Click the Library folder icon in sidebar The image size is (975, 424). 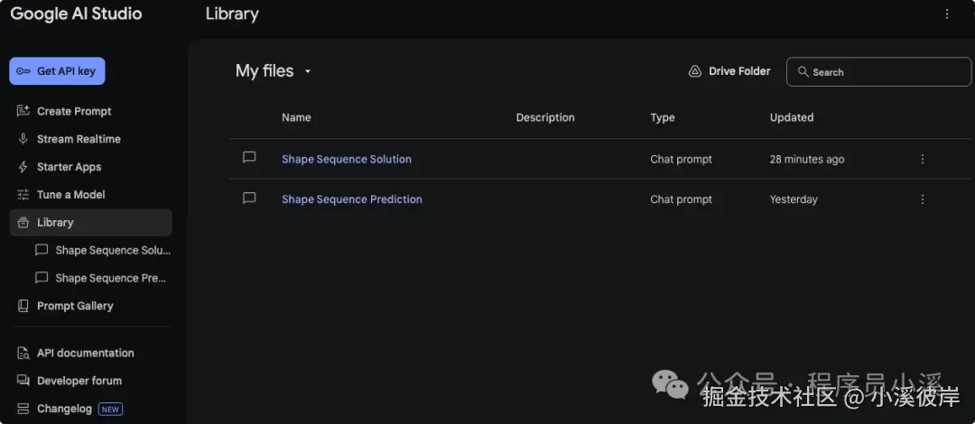tap(23, 223)
